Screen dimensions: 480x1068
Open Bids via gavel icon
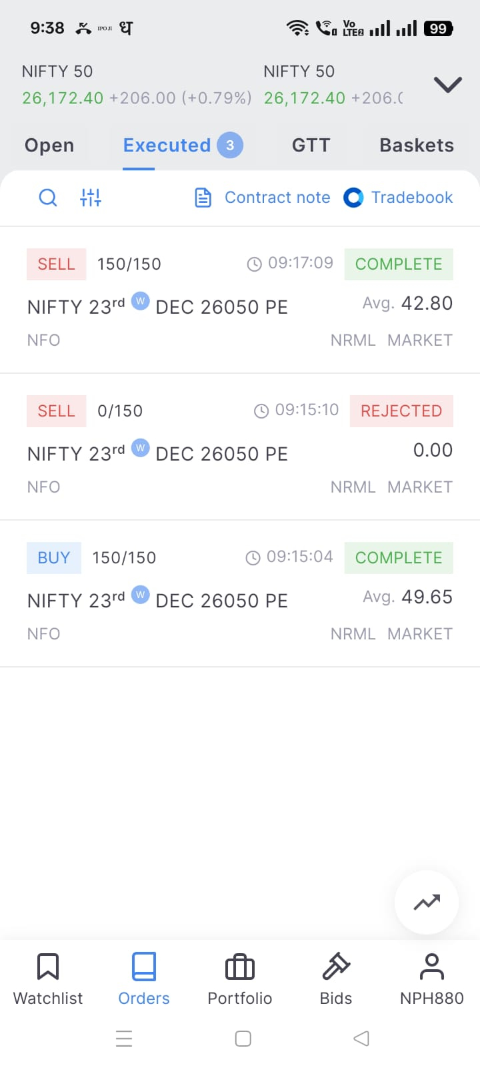point(336,967)
